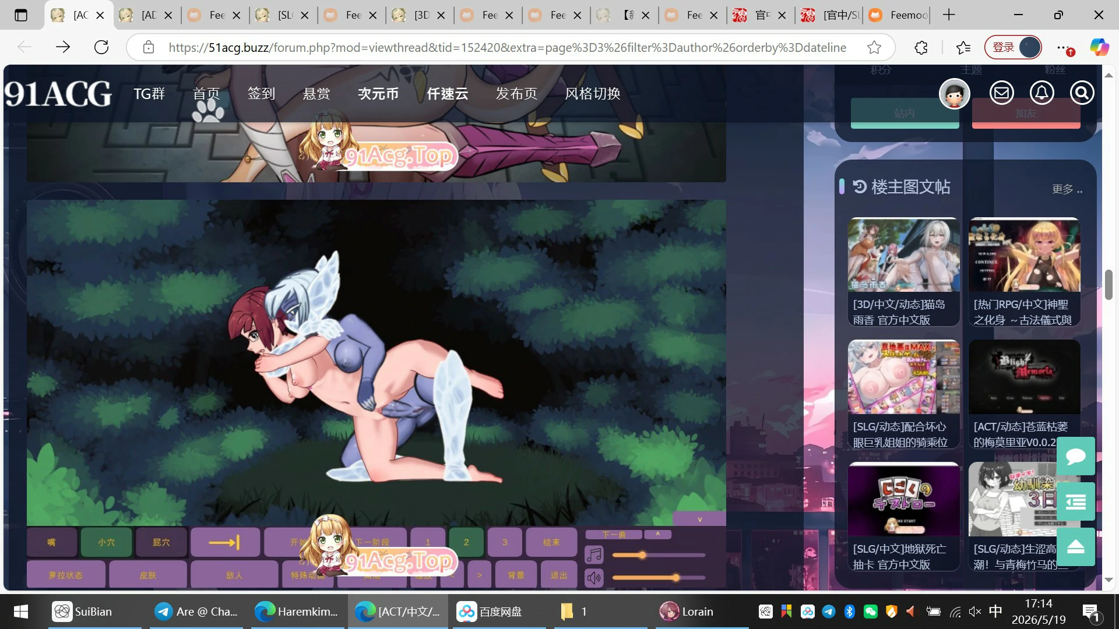The image size is (1119, 629).
Task: Click the Bluetooth tray icon
Action: click(850, 612)
